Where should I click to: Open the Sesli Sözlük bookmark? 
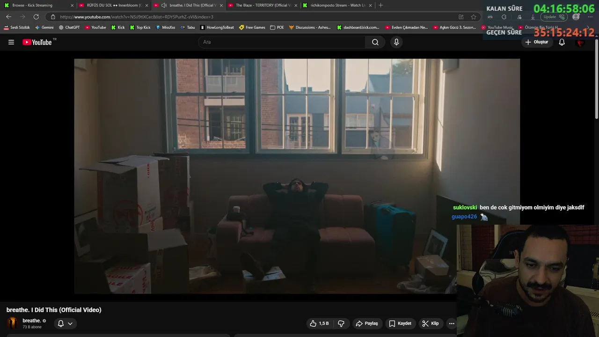coord(17,28)
